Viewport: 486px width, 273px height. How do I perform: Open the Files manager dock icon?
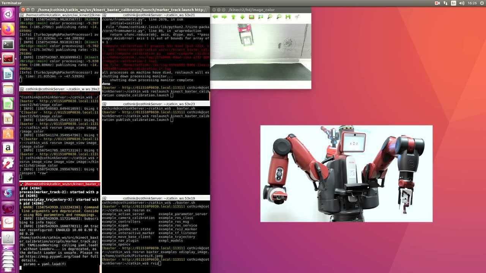[x=8, y=89]
